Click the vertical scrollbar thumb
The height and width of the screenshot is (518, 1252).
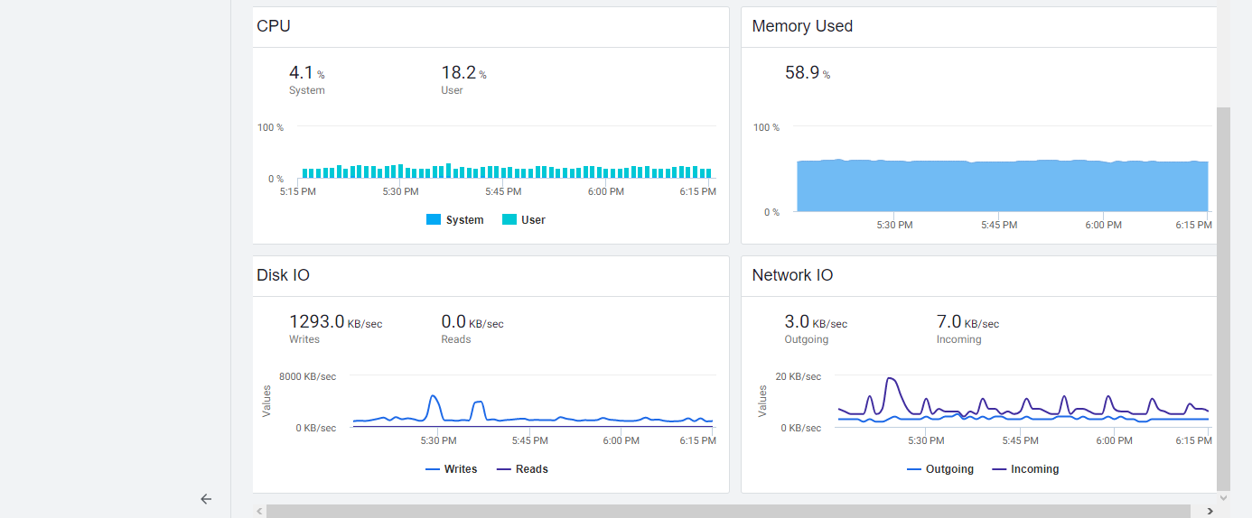(1224, 298)
